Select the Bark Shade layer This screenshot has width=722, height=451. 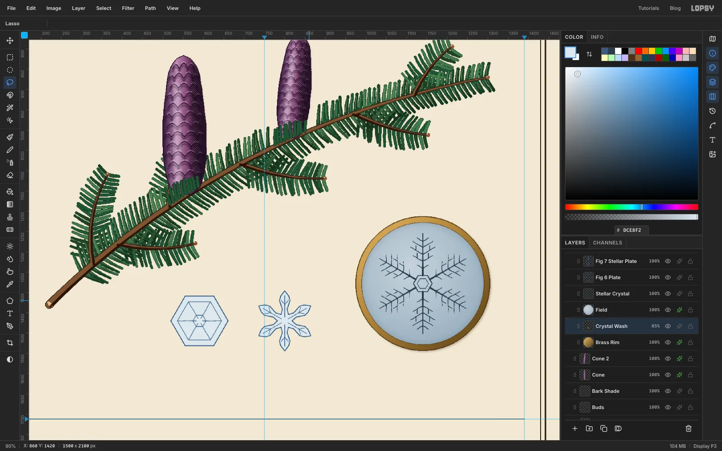632,391
